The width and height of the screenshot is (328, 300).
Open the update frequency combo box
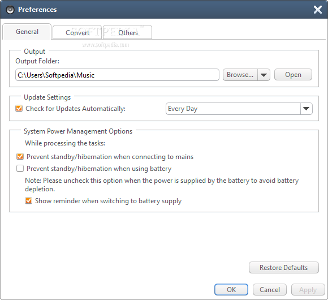pyautogui.click(x=239, y=109)
